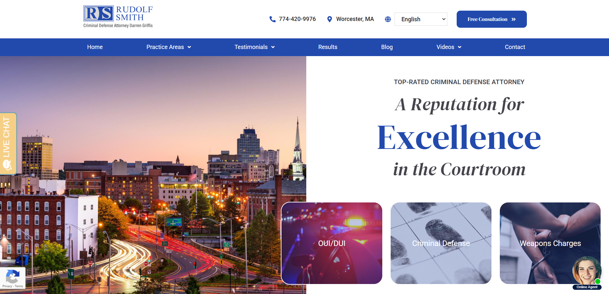Image resolution: width=609 pixels, height=294 pixels.
Task: Click the double arrow on Free Consultation
Action: pyautogui.click(x=514, y=19)
